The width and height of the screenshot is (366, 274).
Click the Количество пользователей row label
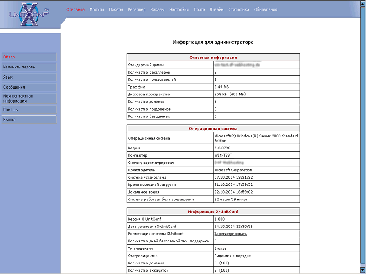(152, 79)
